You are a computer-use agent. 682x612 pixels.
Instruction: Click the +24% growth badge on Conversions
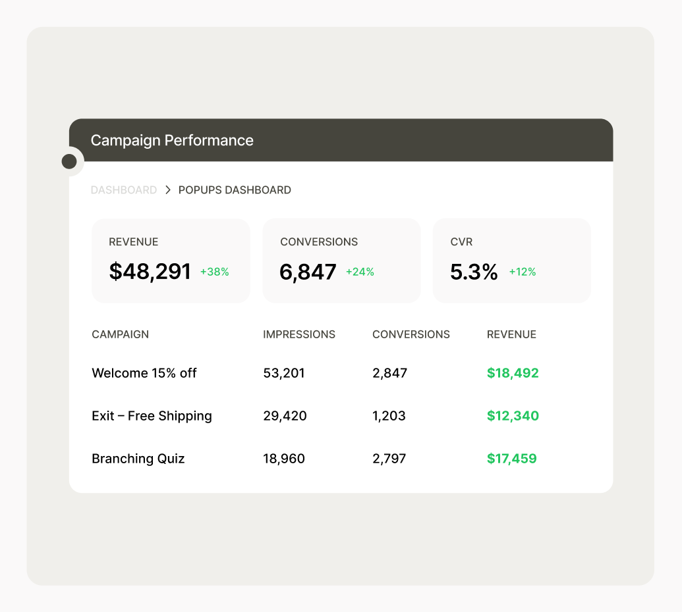[x=360, y=271]
